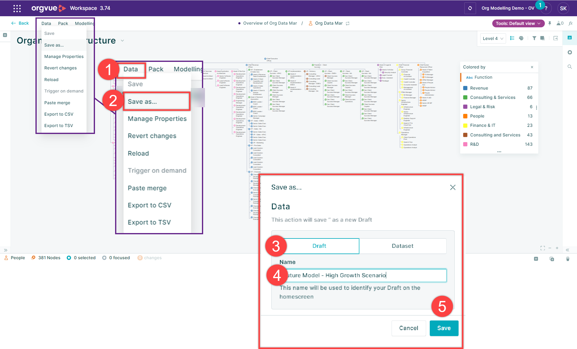Screen dimensions: 577x349
Task: Select the Draft option in dialog
Action: (319, 246)
